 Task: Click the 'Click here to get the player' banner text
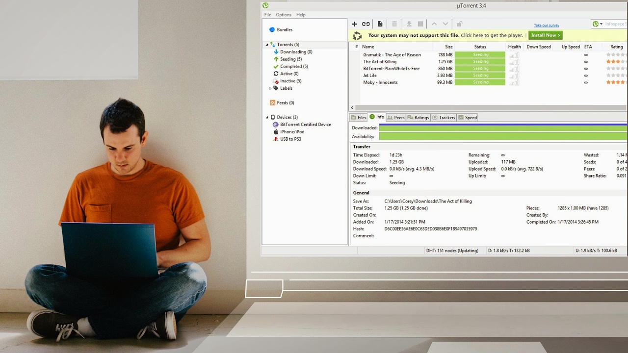492,35
